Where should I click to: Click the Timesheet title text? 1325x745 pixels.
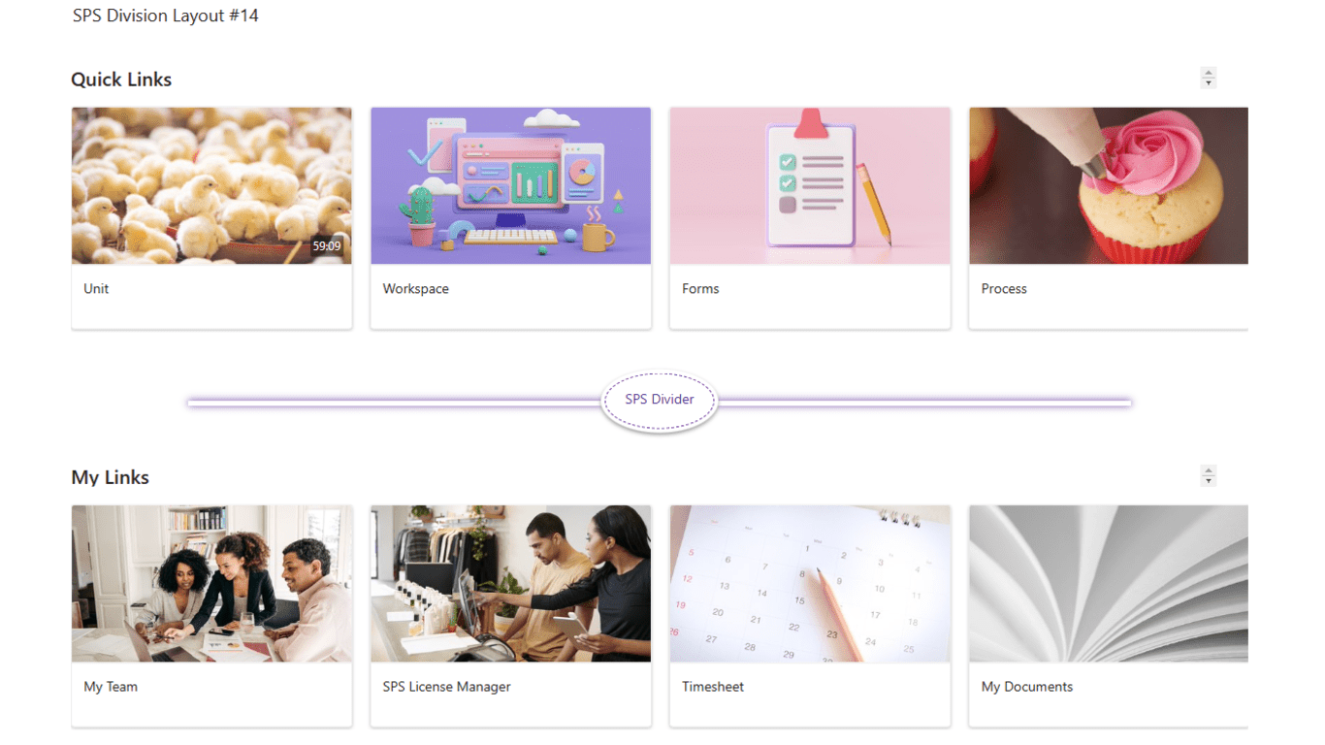713,687
